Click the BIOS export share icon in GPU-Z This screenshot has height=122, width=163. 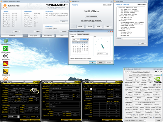tap(155, 85)
